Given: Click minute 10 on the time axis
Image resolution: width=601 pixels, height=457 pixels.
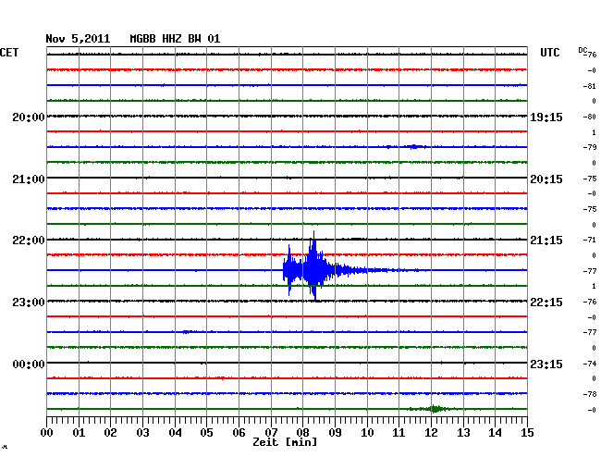Looking at the screenshot, I should pos(367,432).
